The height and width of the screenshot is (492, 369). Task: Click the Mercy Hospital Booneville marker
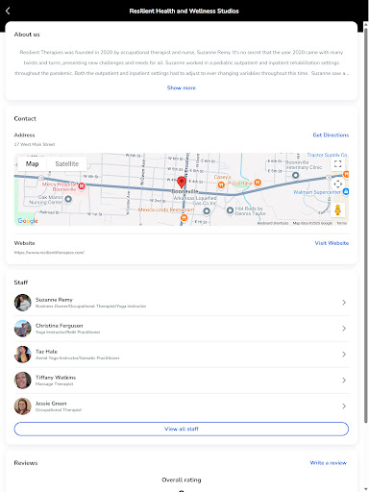pyautogui.click(x=82, y=185)
